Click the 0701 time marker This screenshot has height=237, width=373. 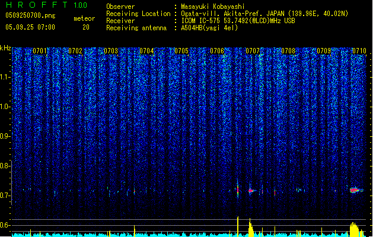tap(40, 51)
